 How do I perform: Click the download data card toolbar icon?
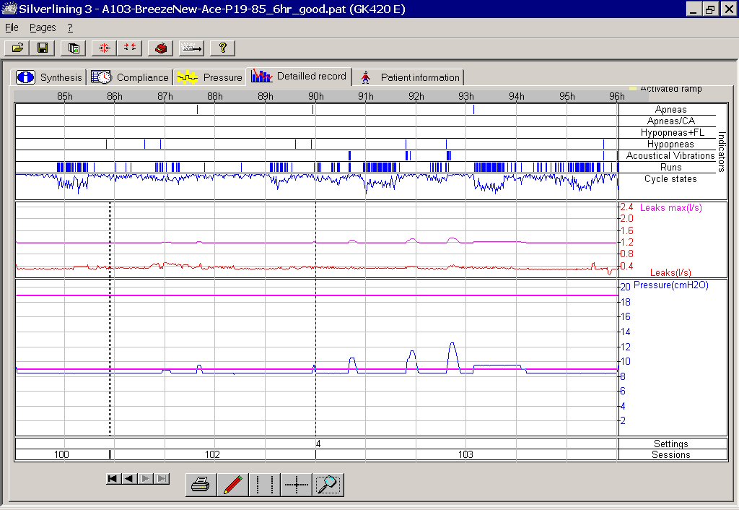coord(74,48)
